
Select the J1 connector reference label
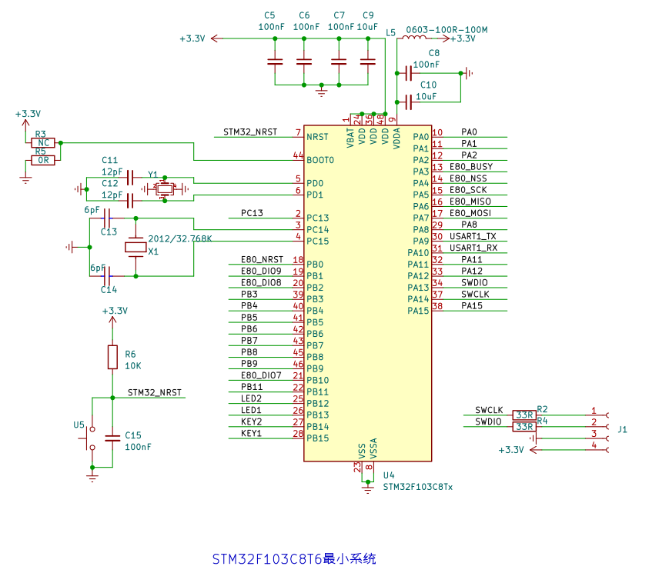point(623,430)
